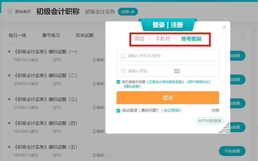This screenshot has width=258, height=161.
Task: Select the 账号密码 login tab
Action: (x=191, y=39)
